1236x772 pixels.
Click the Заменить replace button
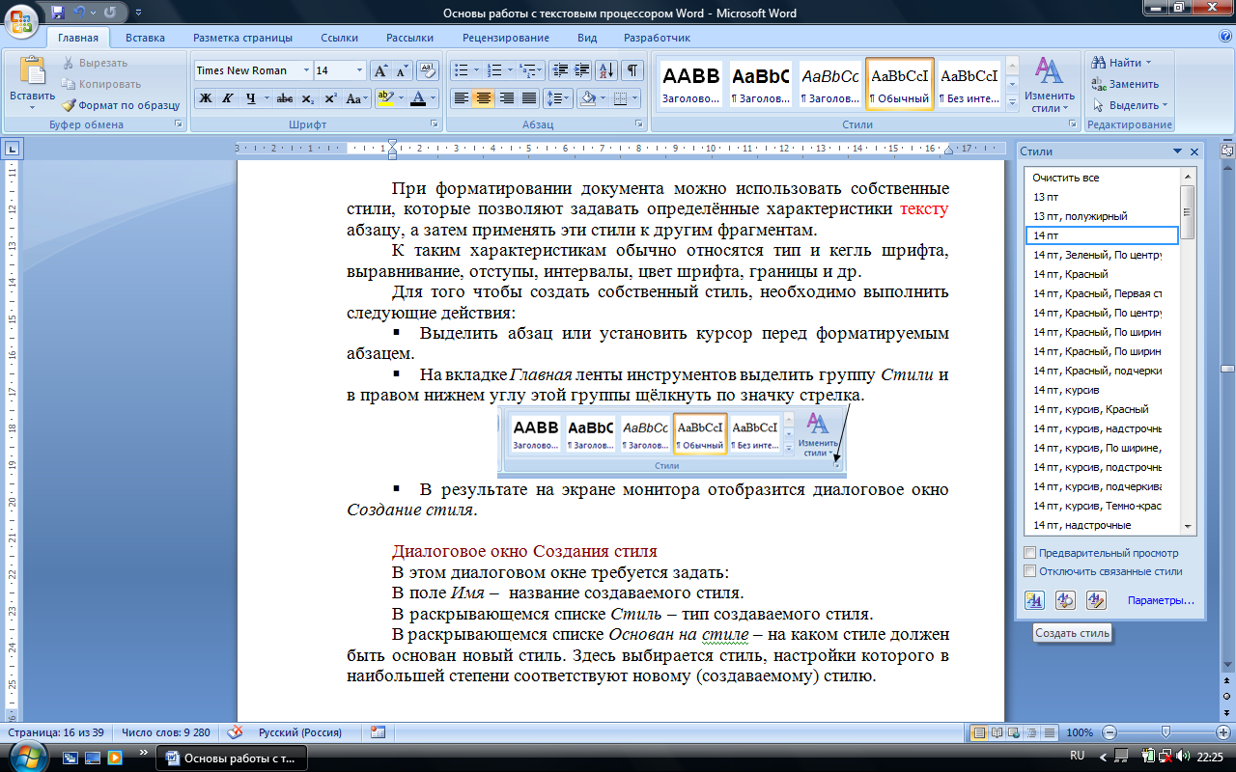[1125, 84]
